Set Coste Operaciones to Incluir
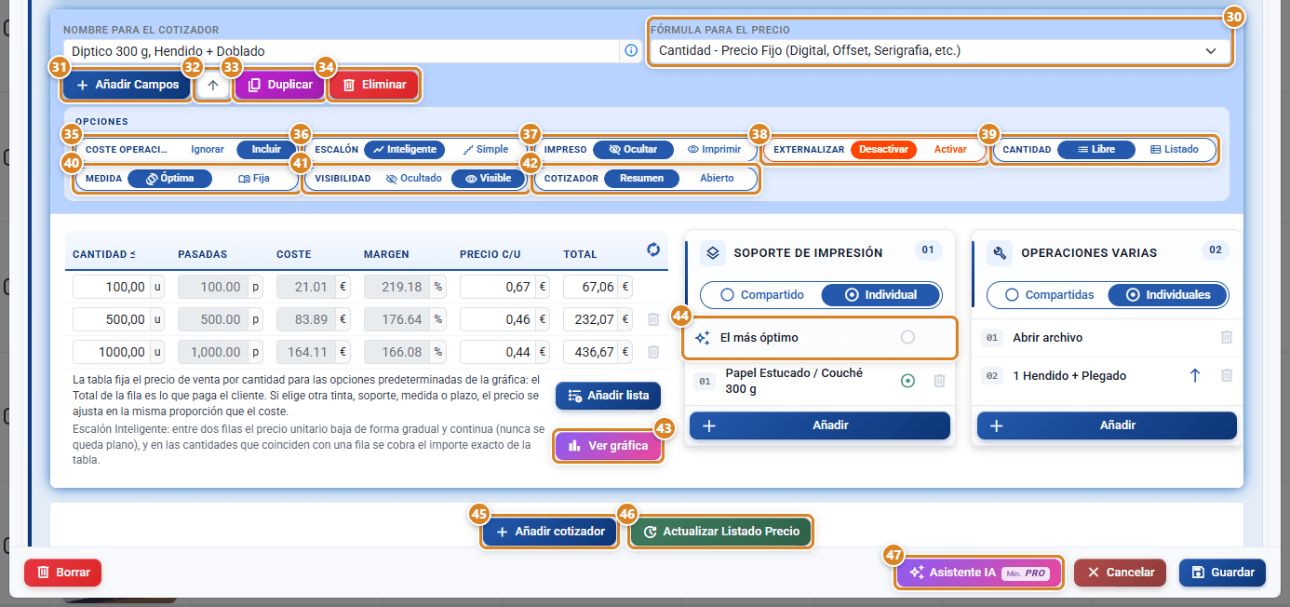 pos(266,149)
